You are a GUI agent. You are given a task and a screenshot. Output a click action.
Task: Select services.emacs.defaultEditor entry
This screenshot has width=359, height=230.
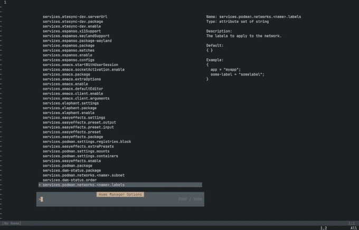[73, 89]
